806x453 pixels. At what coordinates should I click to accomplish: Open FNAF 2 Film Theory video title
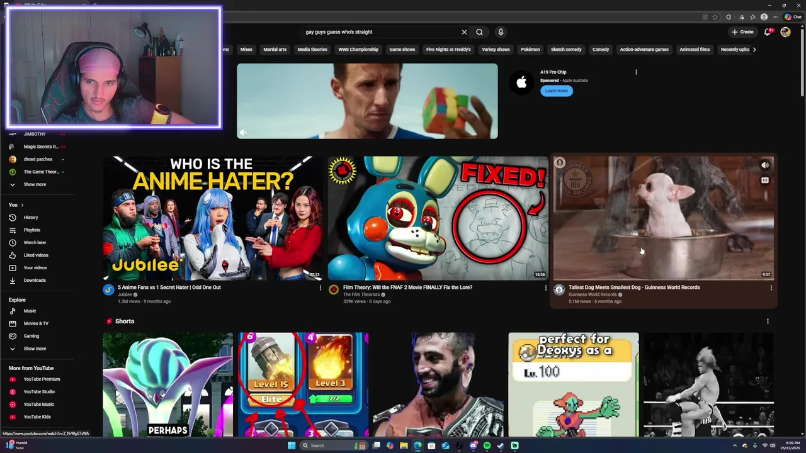pos(407,288)
